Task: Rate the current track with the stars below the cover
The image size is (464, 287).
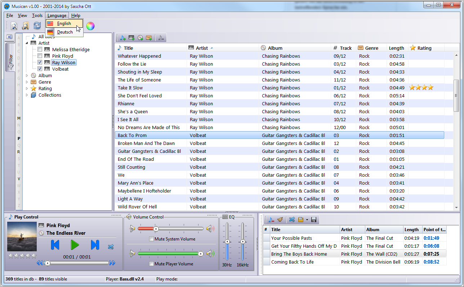Action: point(22,256)
